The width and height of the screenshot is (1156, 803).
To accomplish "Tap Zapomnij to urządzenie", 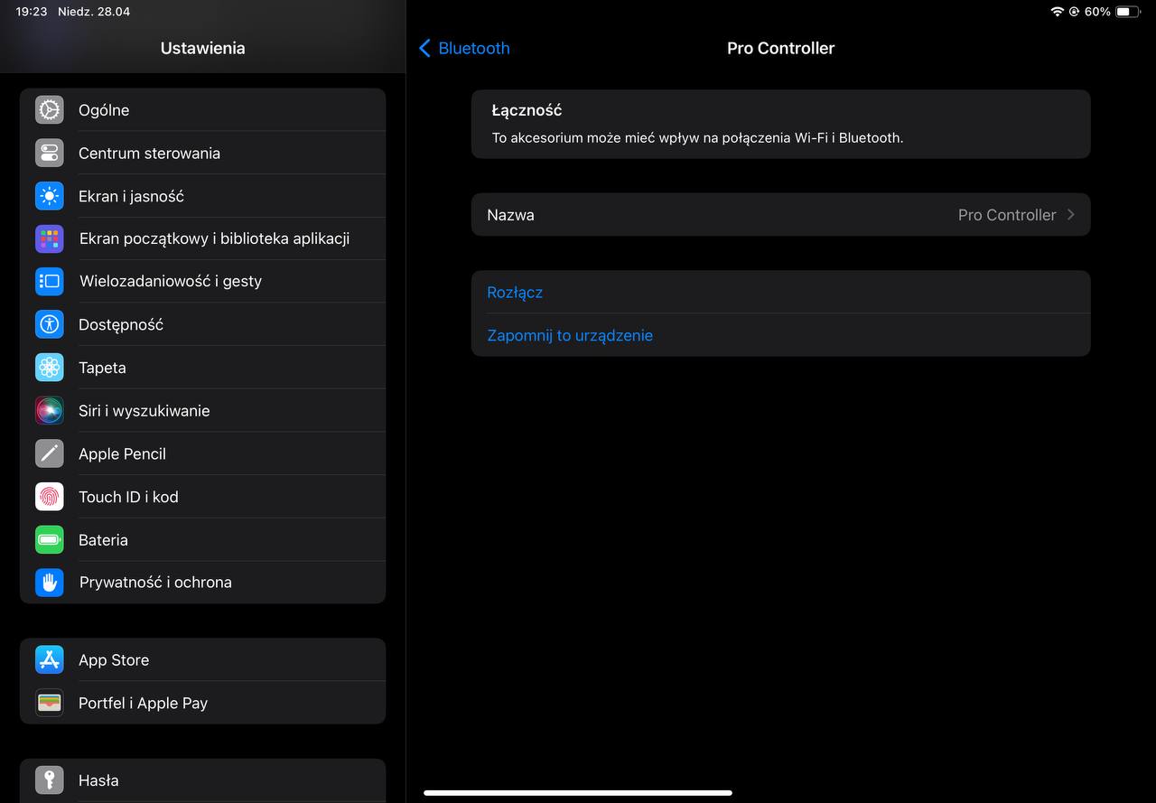I will (780, 335).
